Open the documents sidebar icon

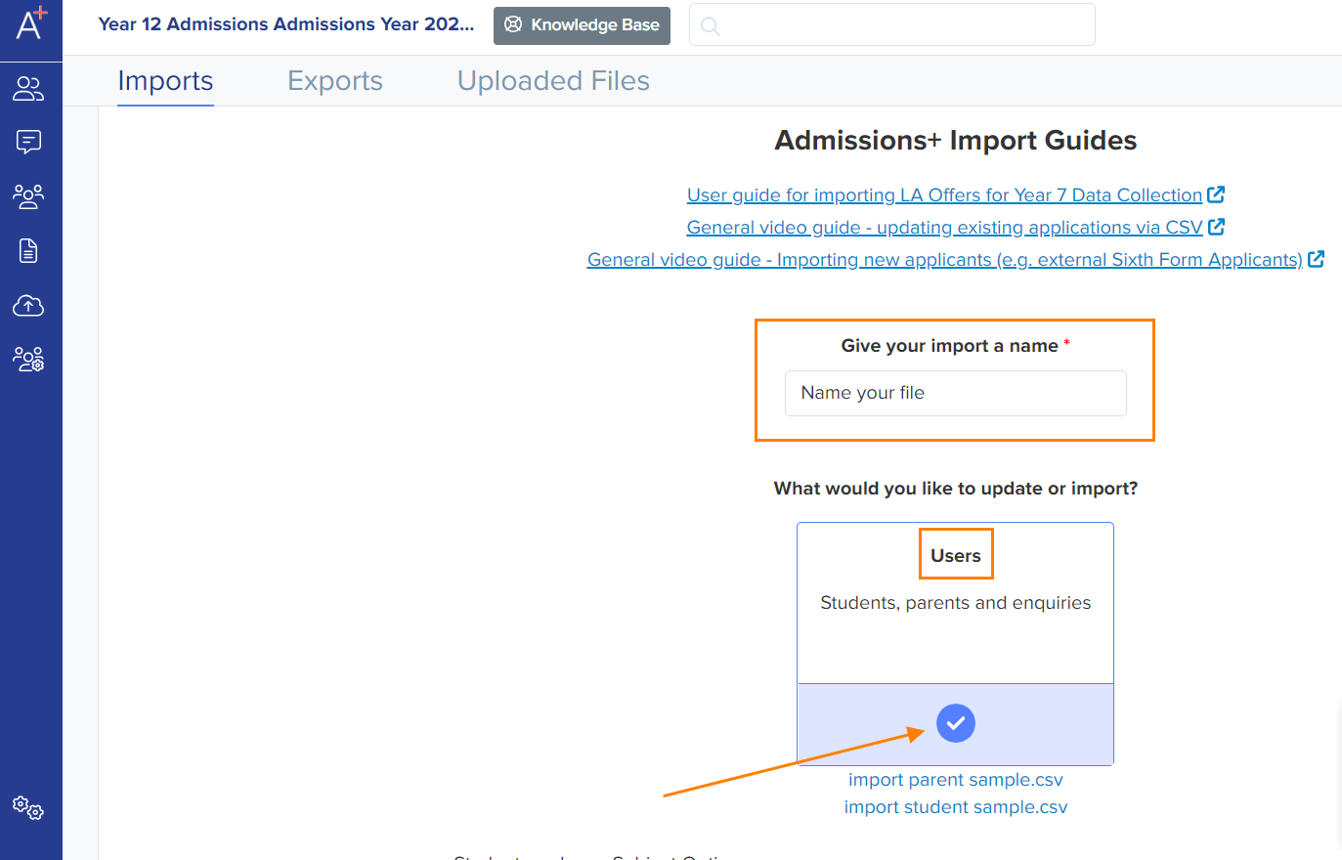pos(28,251)
